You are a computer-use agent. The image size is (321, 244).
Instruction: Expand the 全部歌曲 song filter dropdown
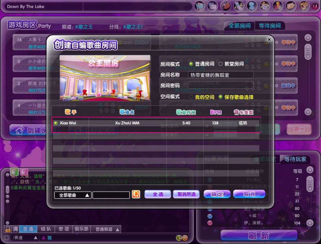coord(73,195)
